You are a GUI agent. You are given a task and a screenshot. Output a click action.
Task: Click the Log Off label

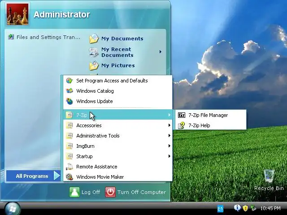91,192
